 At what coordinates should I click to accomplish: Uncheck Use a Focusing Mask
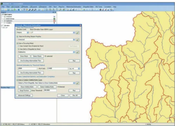18,43
